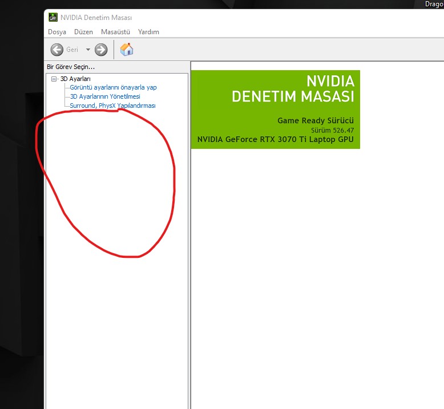The height and width of the screenshot is (409, 444).
Task: Open the home page house icon
Action: (127, 49)
